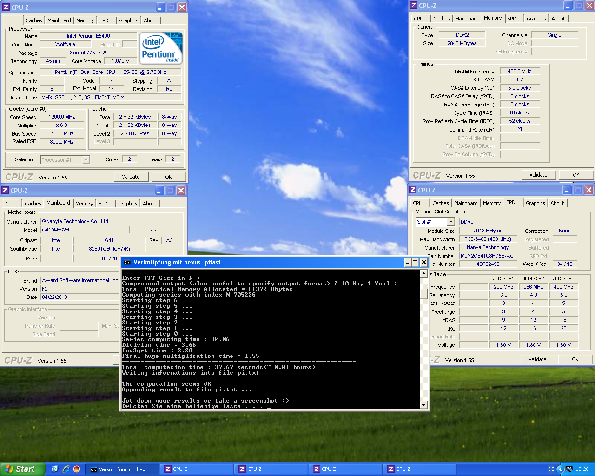Image resolution: width=595 pixels, height=476 pixels.
Task: Click console scrollbar down arrow
Action: pyautogui.click(x=423, y=405)
